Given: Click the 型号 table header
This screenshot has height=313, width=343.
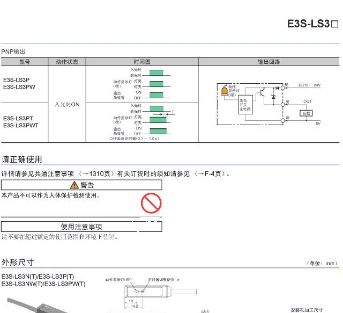Looking at the screenshot, I should (24, 62).
